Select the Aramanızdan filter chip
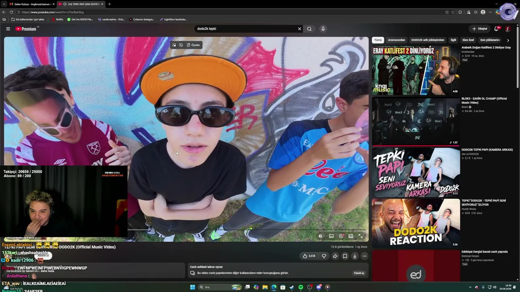Image resolution: width=520 pixels, height=292 pixels. point(396,40)
